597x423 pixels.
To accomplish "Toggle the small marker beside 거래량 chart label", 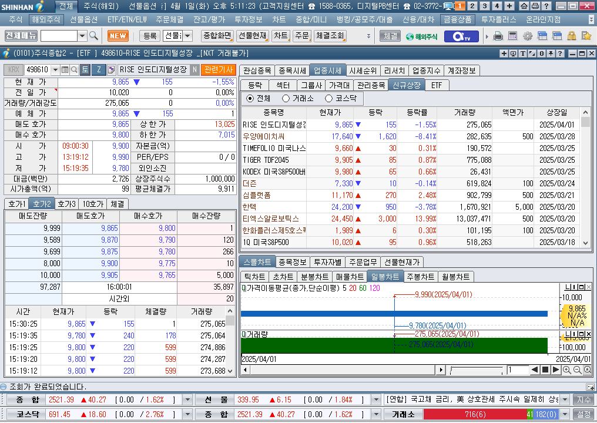I will point(244,334).
